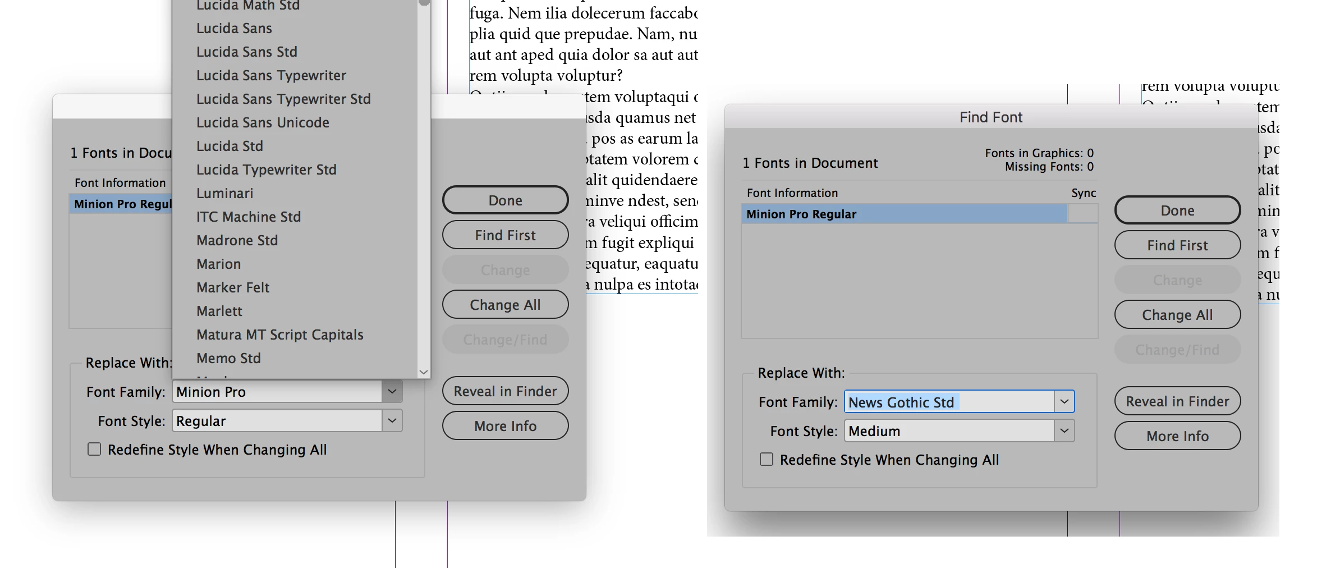
Task: Click Done in the left dialog
Action: coord(505,200)
